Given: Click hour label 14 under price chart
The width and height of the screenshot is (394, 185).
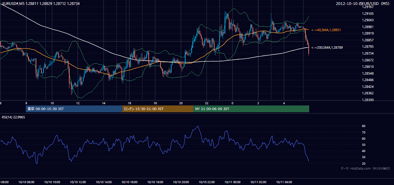Looking at the screenshot, I should click(104, 103).
